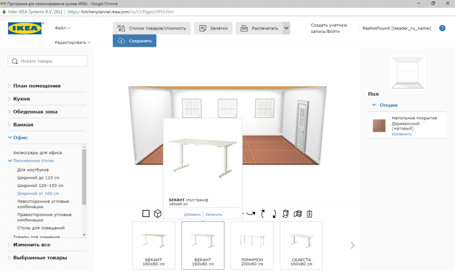Switch to 3D cube view icon
Image resolution: width=455 pixels, height=271 pixels.
pyautogui.click(x=158, y=214)
